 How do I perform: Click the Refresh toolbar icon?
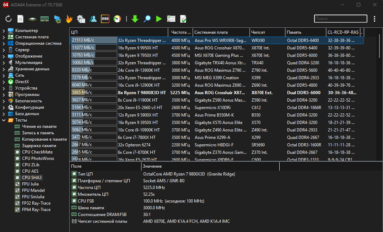(9, 19)
